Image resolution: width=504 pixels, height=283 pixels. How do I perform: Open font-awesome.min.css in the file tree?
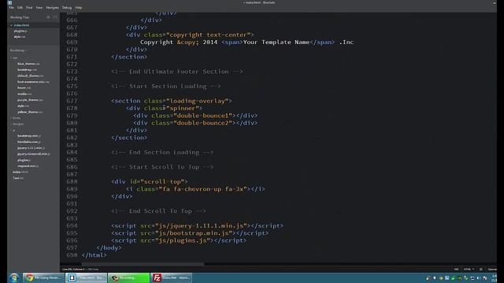[x=33, y=82]
